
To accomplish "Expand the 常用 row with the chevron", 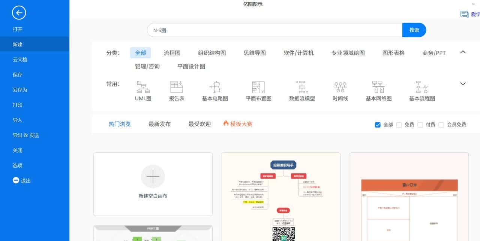I will click(462, 84).
